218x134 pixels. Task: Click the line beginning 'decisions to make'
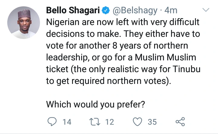(123, 34)
